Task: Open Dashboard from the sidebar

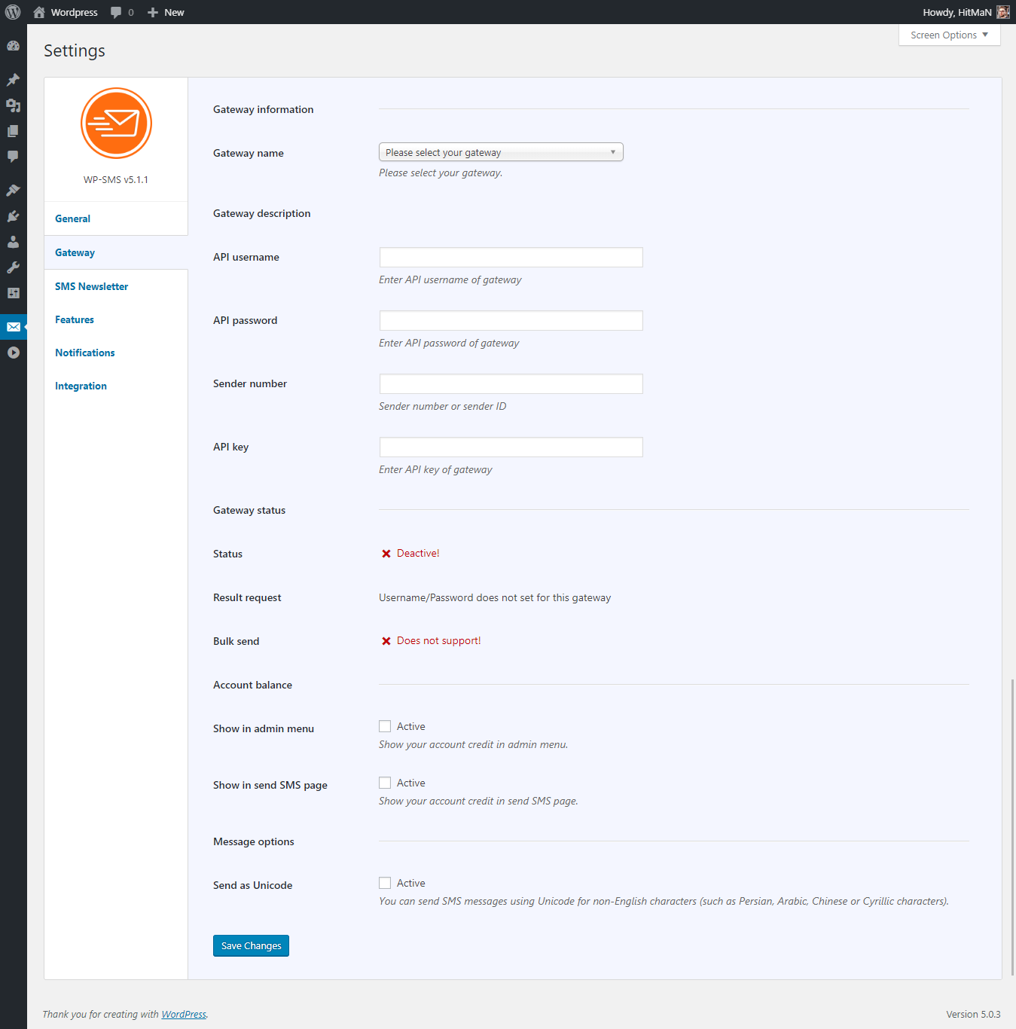Action: [x=13, y=46]
